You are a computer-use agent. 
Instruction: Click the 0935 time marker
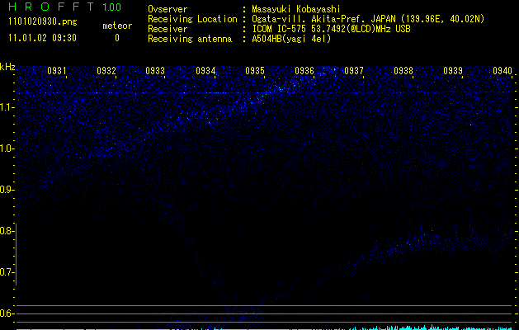pyautogui.click(x=255, y=71)
